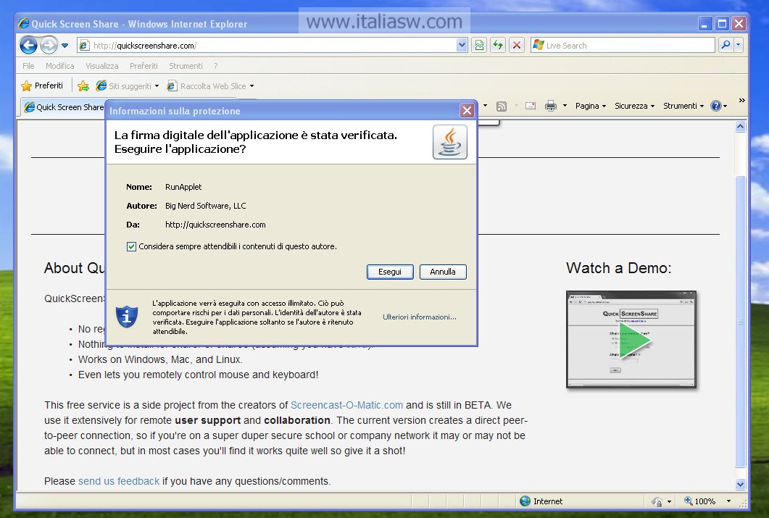Click Ulteriori informazioni link
The width and height of the screenshot is (769, 518).
[x=420, y=317]
